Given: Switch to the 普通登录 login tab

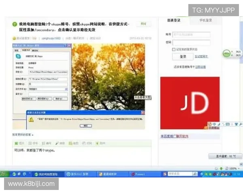Looking at the screenshot, I should (174, 20).
